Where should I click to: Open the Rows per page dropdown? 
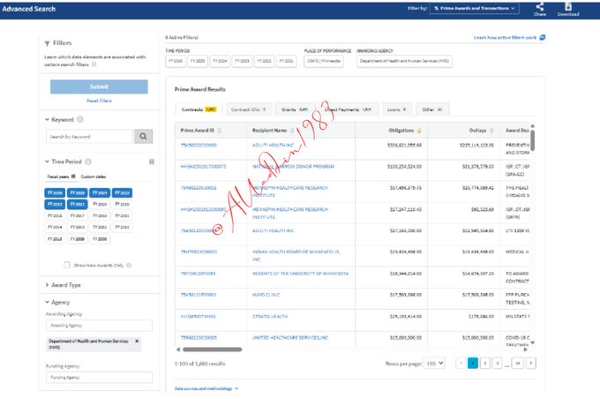click(x=434, y=363)
